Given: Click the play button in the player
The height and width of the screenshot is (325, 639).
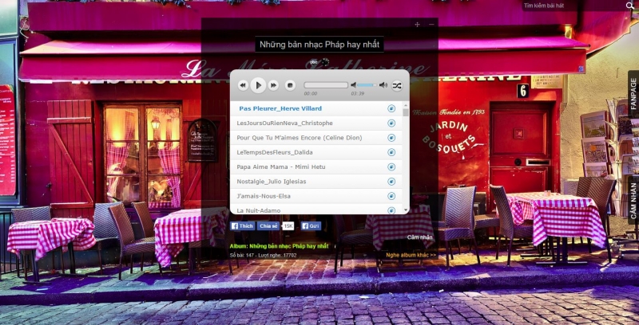Looking at the screenshot, I should [x=257, y=84].
